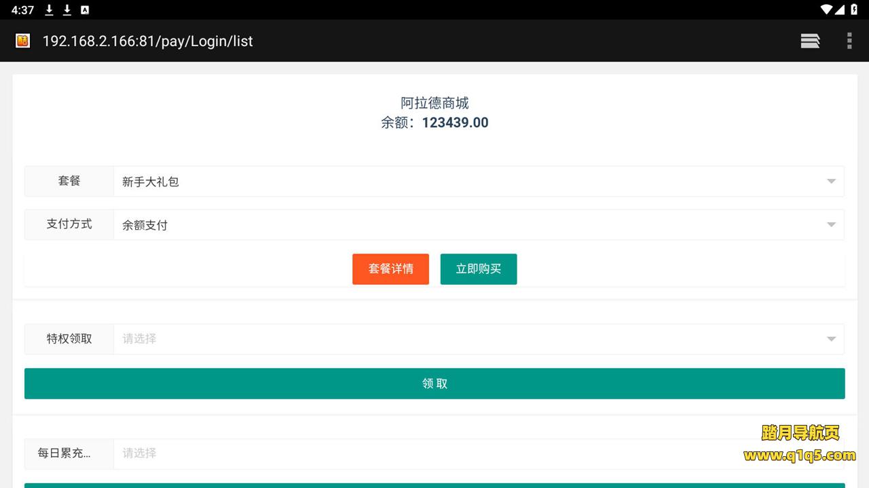
Task: Click the 余额支付 payment method value
Action: pos(145,225)
